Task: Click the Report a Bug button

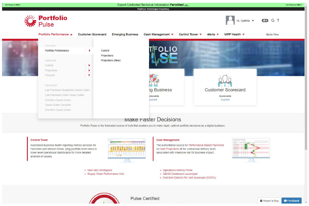Action: (269, 201)
